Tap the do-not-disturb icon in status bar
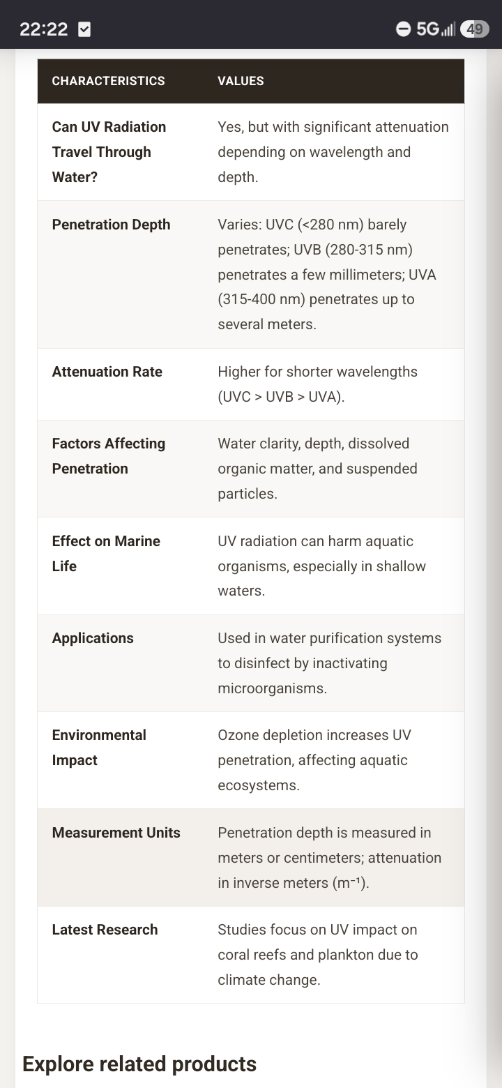The height and width of the screenshot is (1088, 502). point(403,29)
